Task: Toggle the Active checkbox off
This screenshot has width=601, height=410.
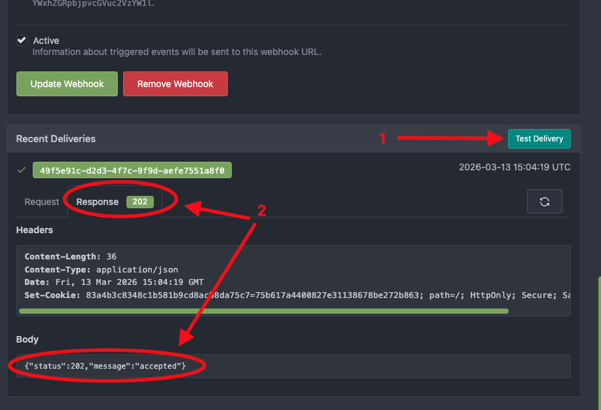Action: [x=22, y=40]
